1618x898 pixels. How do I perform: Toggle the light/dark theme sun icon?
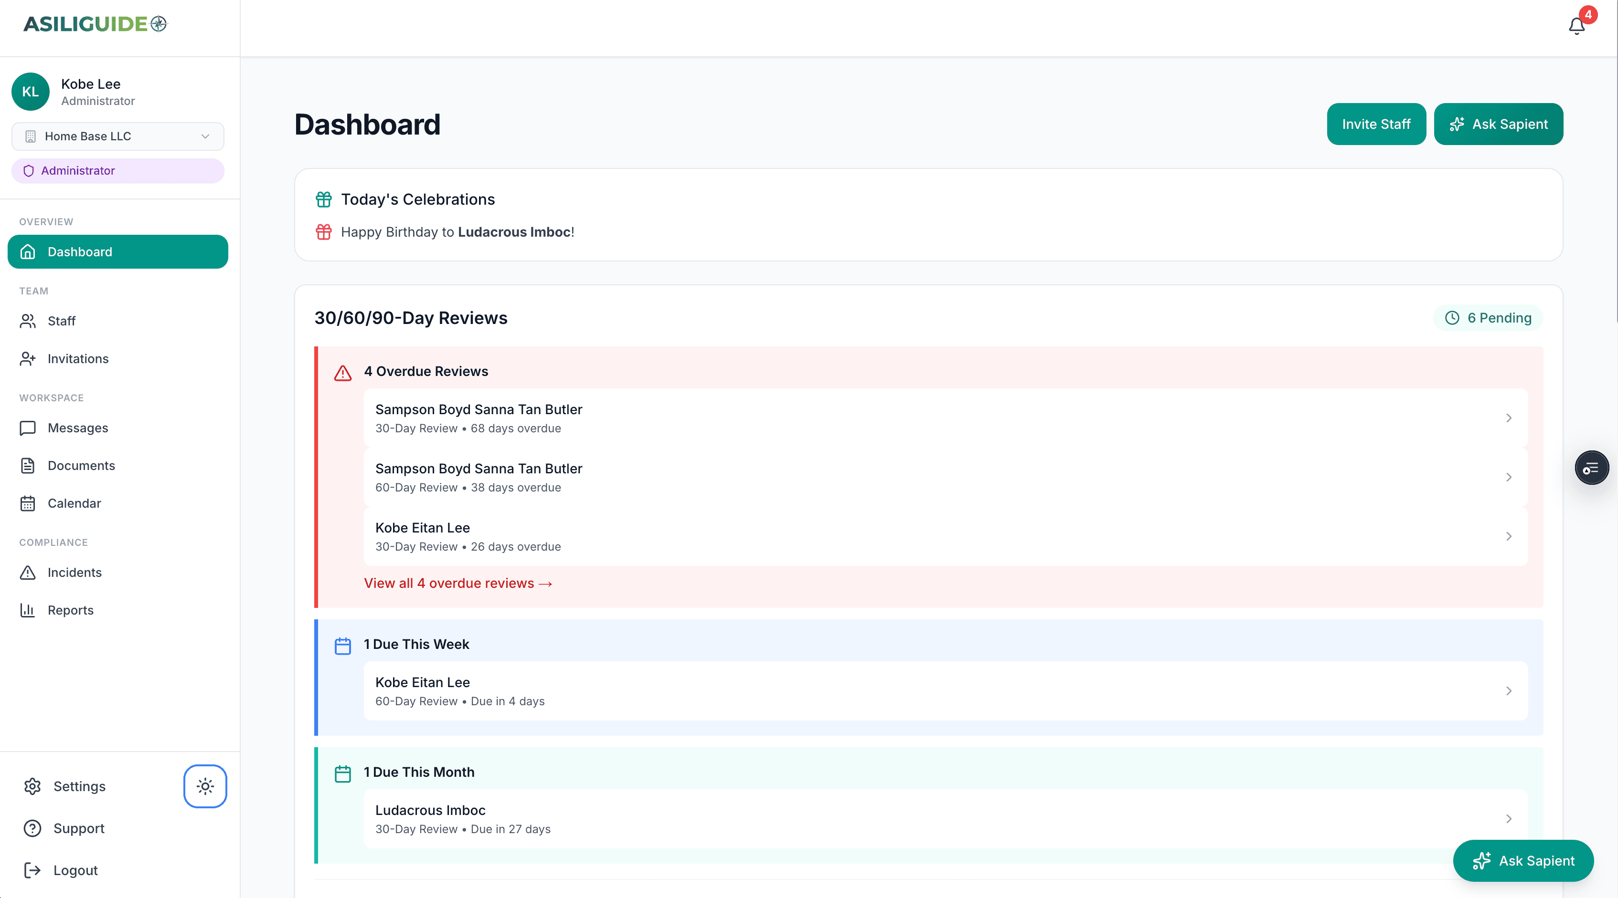click(205, 786)
